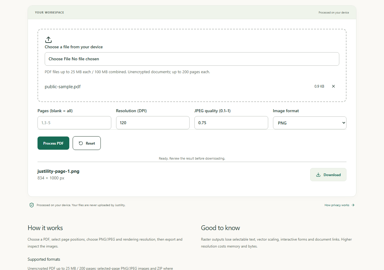Click the header 'Processed on your device' note

pos(334,13)
